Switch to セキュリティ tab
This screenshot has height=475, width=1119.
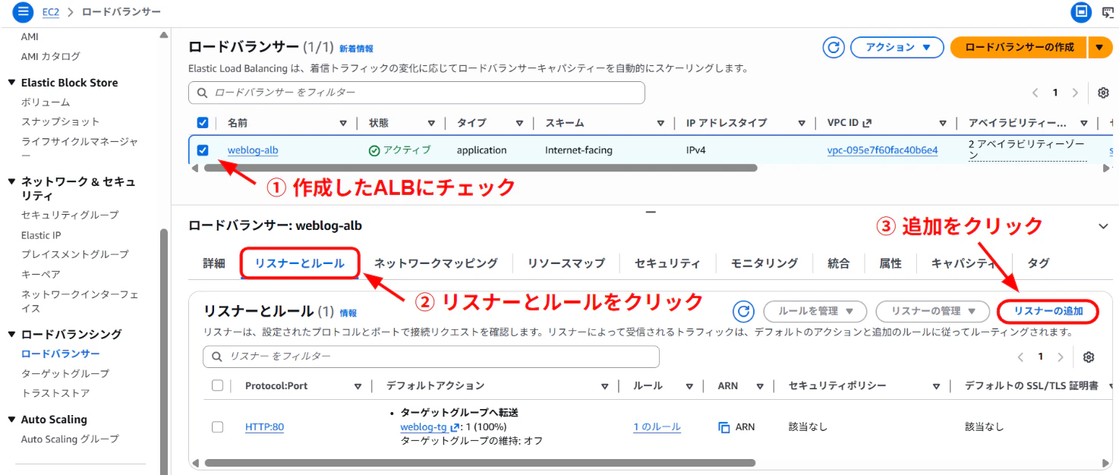667,263
